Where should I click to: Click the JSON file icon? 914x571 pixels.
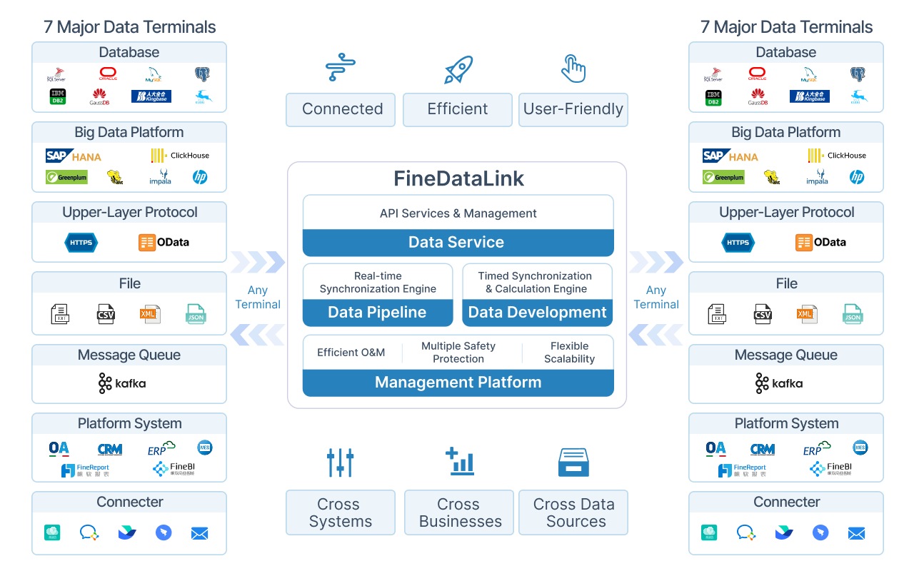point(196,314)
